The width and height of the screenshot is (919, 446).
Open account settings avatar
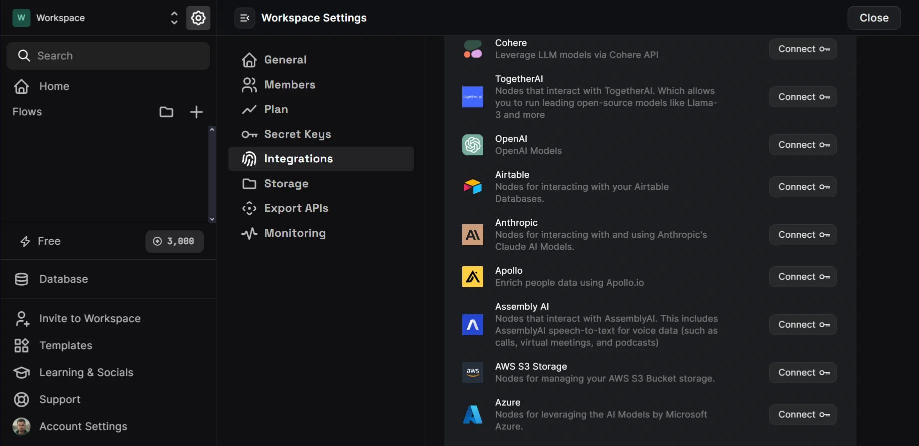click(21, 427)
